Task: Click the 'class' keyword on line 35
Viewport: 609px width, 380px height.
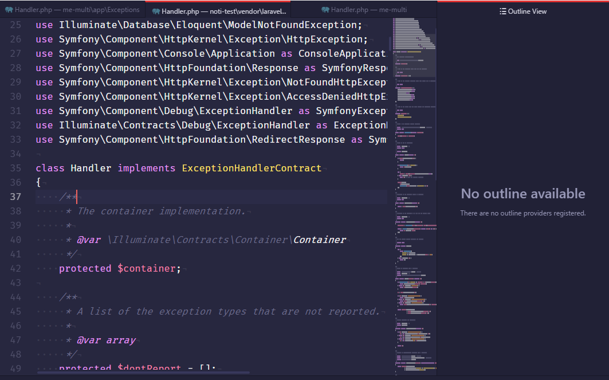Action: [50, 169]
